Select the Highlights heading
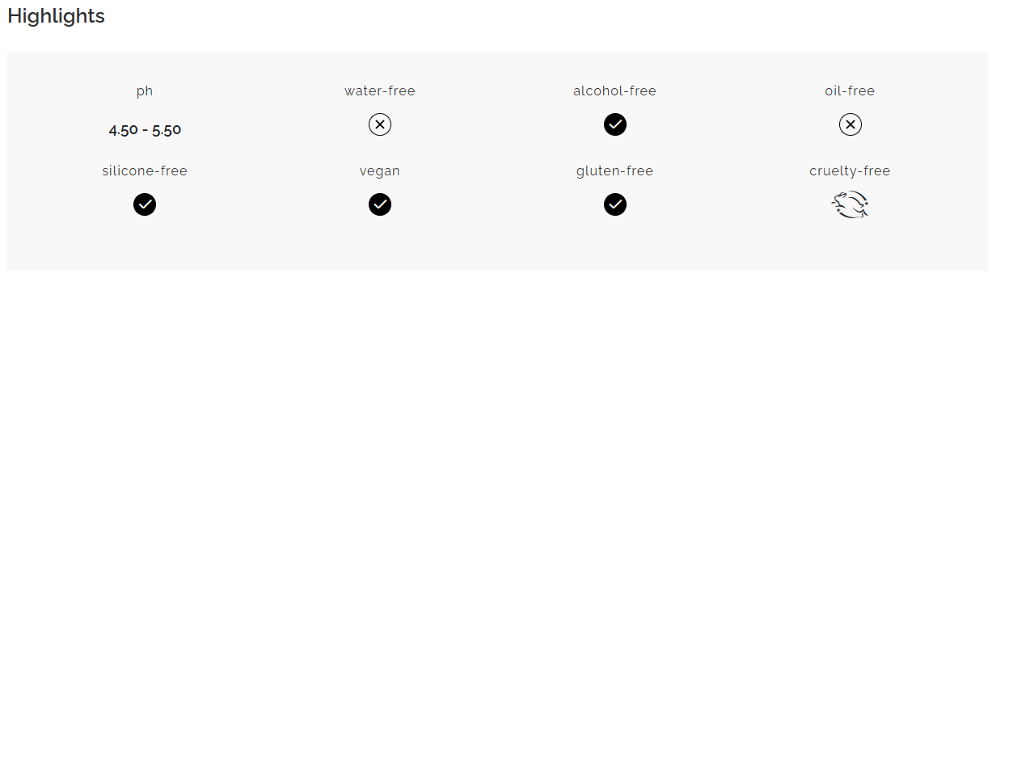This screenshot has width=1013, height=779. (x=57, y=16)
